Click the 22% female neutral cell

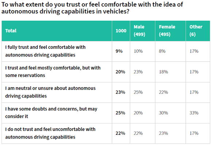[x=170, y=92]
